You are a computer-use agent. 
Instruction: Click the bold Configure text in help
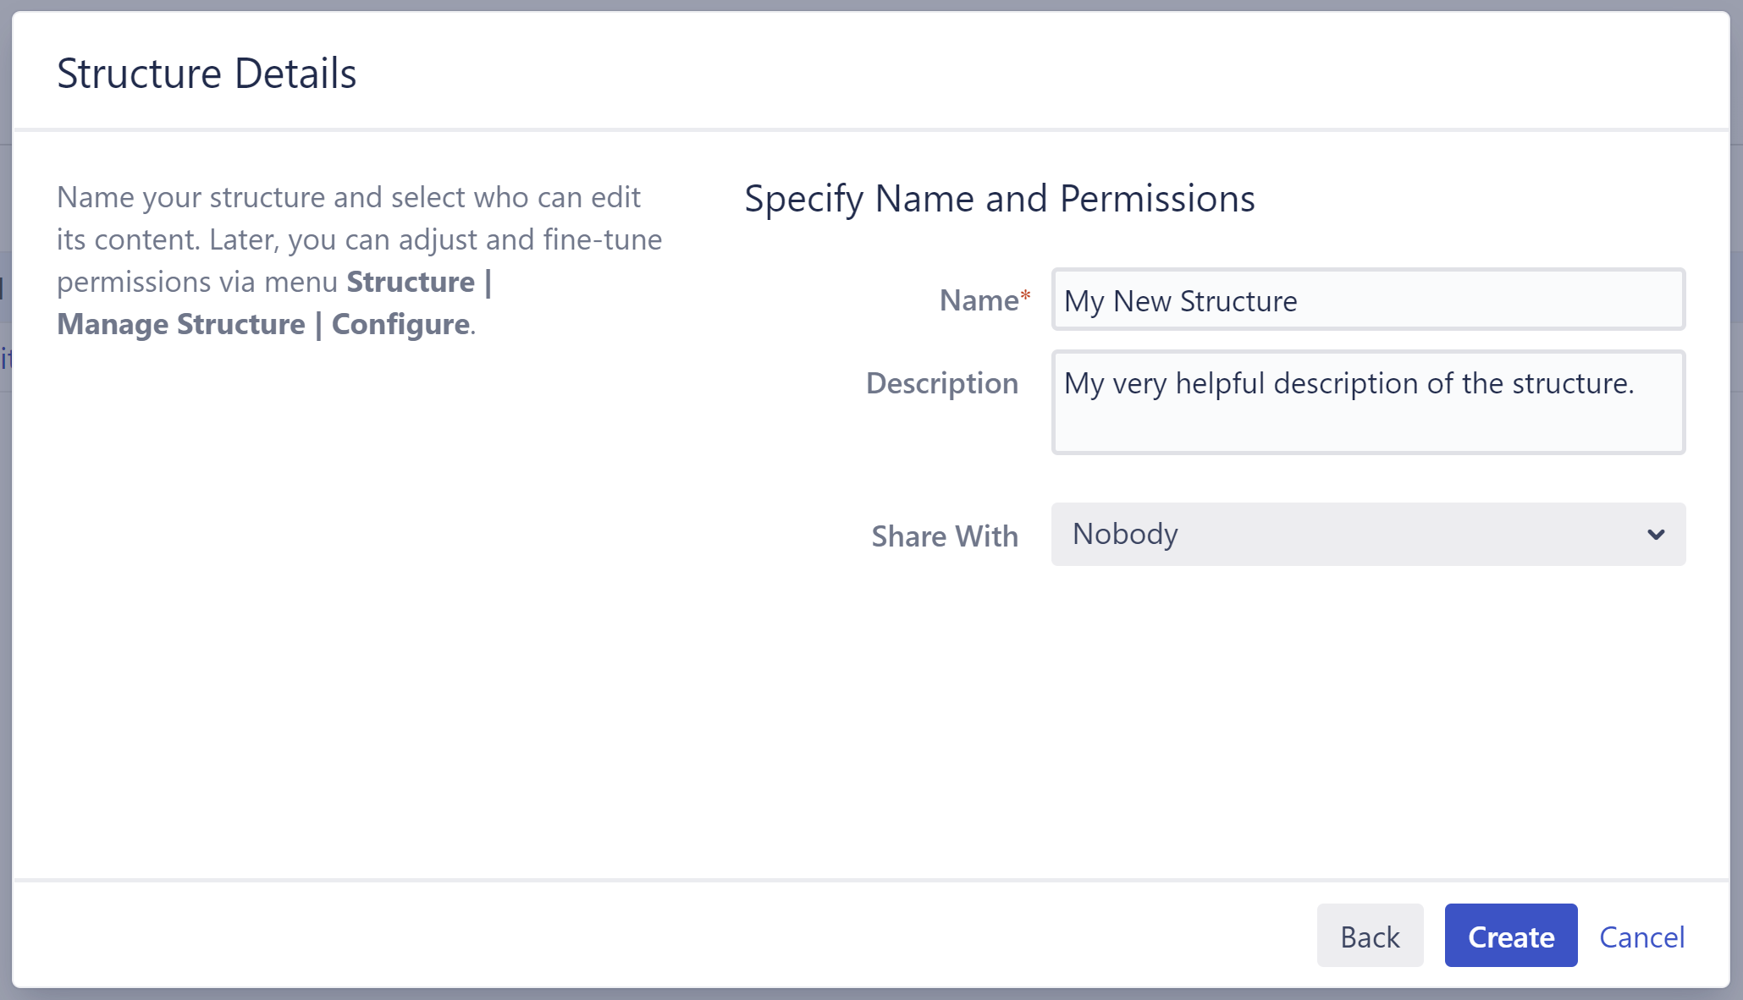pyautogui.click(x=400, y=324)
